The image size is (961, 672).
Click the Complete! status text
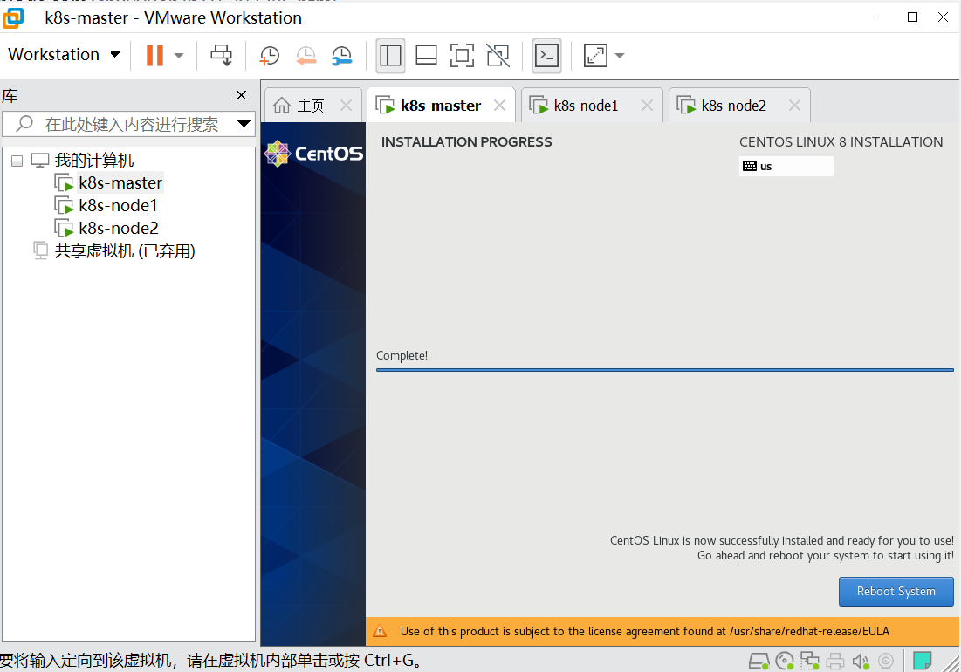(x=402, y=355)
